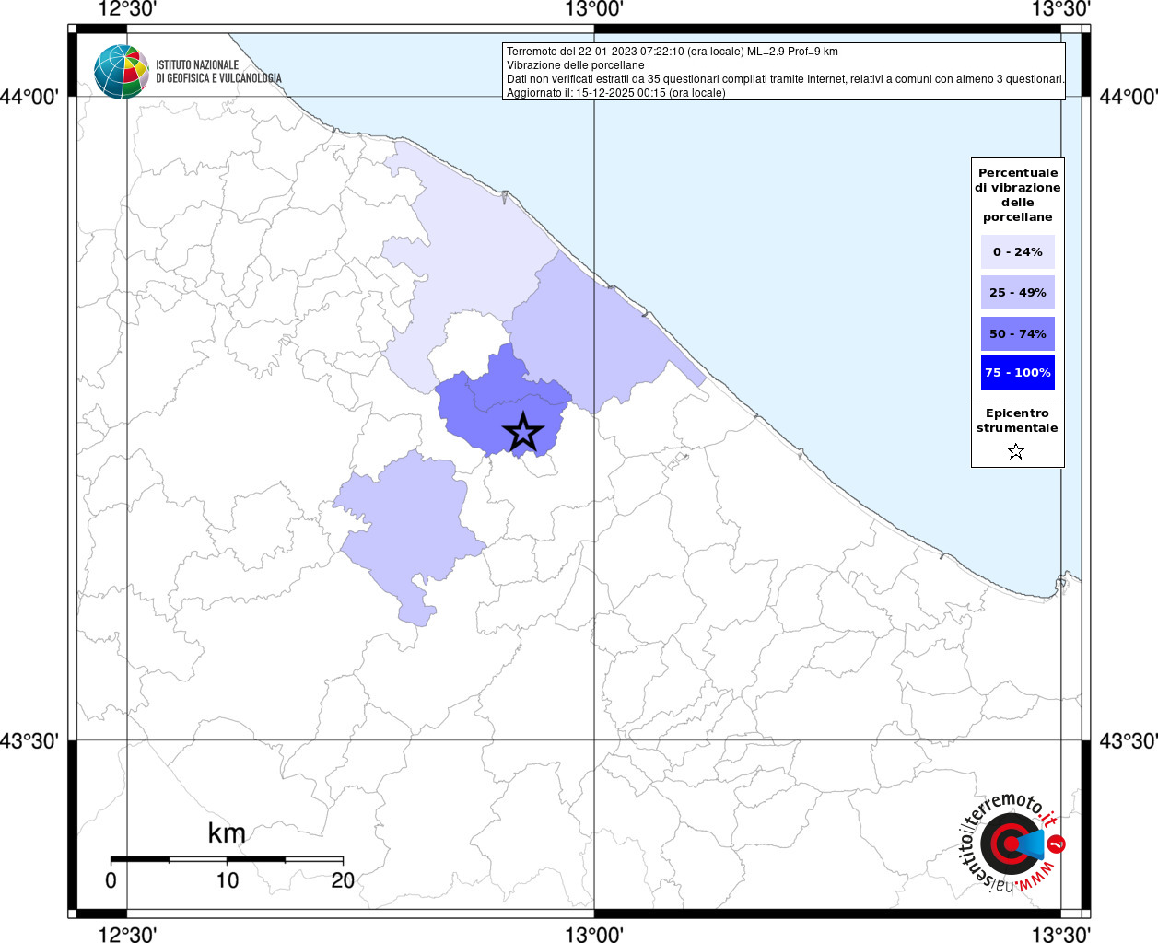This screenshot has height=943, width=1158.
Task: Select the 75 - 100% legend swatch
Action: coord(1017,373)
